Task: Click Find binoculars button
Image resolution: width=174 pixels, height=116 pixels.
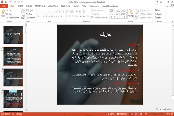Action: pyautogui.click(x=157, y=10)
